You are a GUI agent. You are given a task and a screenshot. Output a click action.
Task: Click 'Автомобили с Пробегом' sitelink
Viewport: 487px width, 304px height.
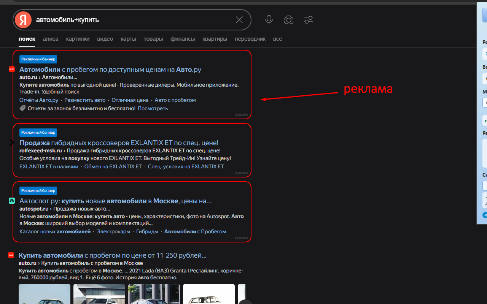coord(195,231)
